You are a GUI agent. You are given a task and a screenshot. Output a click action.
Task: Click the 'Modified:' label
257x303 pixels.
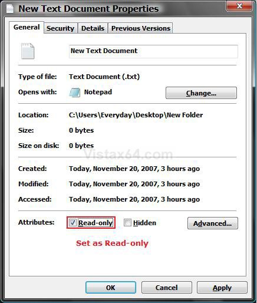click(x=33, y=184)
